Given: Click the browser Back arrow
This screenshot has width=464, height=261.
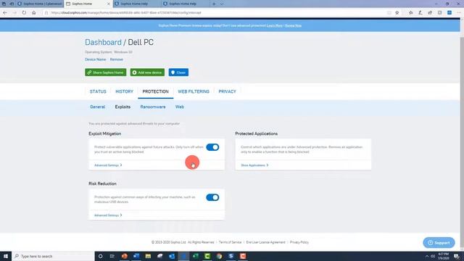Looking at the screenshot, I should click(x=5, y=13).
